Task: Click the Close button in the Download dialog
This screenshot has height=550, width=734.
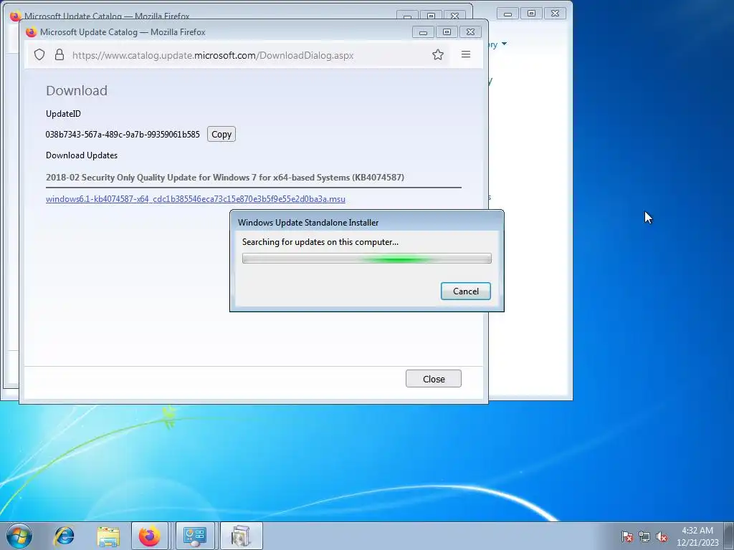Action: [434, 379]
